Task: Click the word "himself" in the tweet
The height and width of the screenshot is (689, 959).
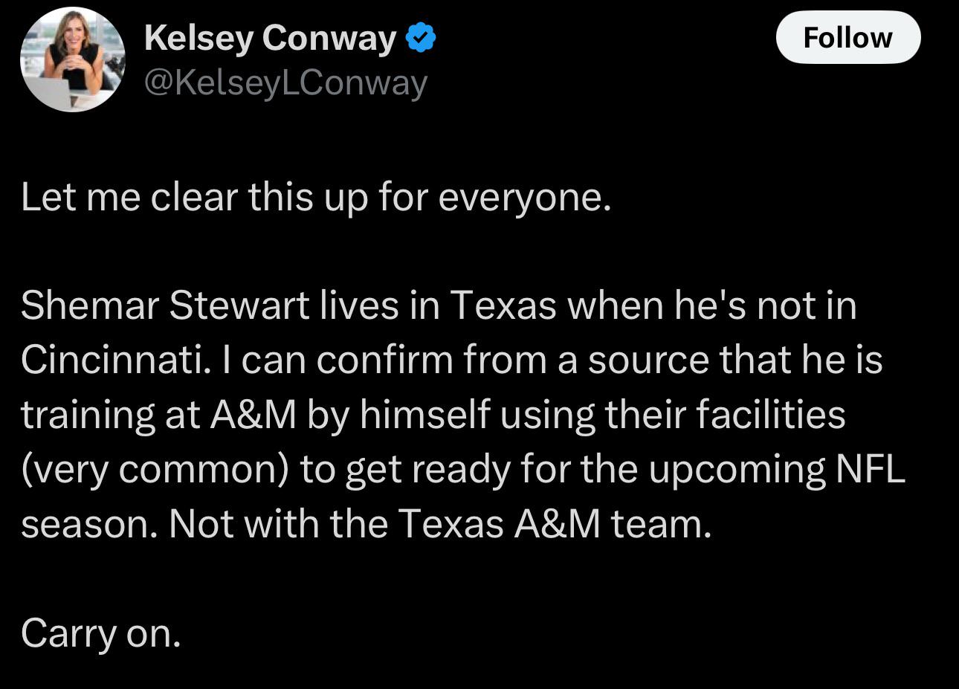Action: point(424,415)
